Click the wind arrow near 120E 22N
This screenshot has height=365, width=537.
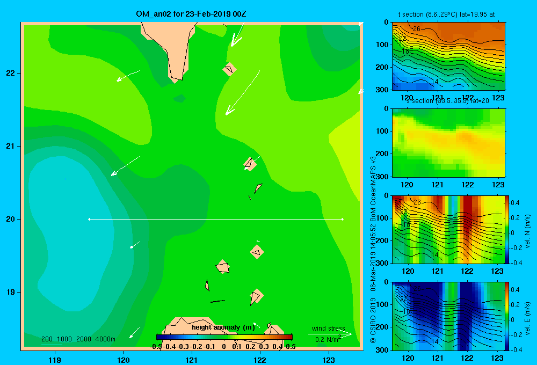(128, 76)
